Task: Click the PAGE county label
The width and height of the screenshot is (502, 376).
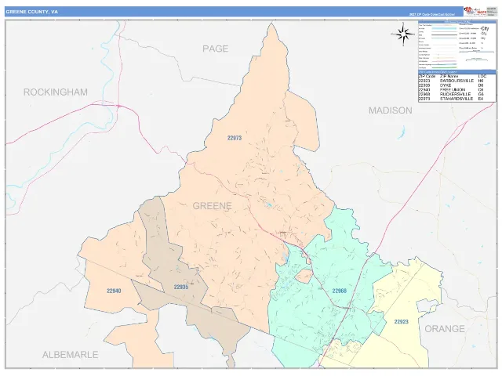Action: (216, 49)
